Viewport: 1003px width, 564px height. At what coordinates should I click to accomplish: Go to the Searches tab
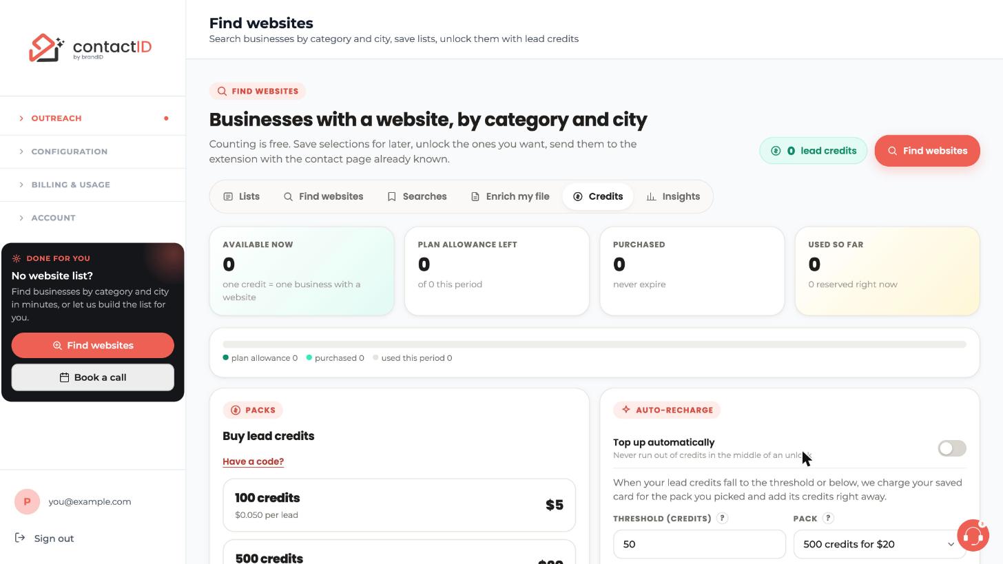point(417,196)
